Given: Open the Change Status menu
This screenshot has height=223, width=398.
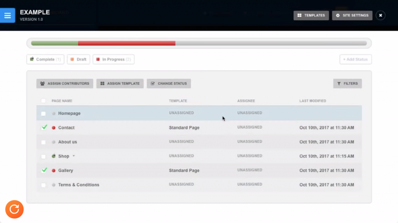Looking at the screenshot, I should tap(169, 84).
